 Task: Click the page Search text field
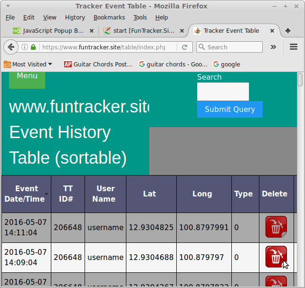point(223,92)
